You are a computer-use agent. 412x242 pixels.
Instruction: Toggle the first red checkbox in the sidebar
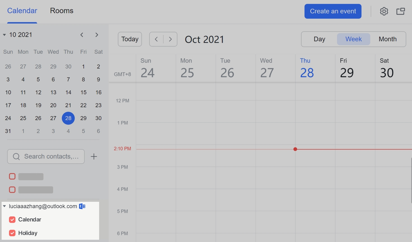pos(12,176)
